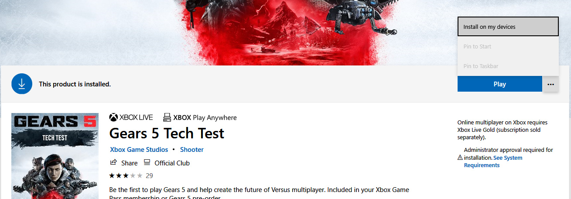Choose Pin to Taskbar menu entry
The width and height of the screenshot is (571, 199).
(508, 66)
